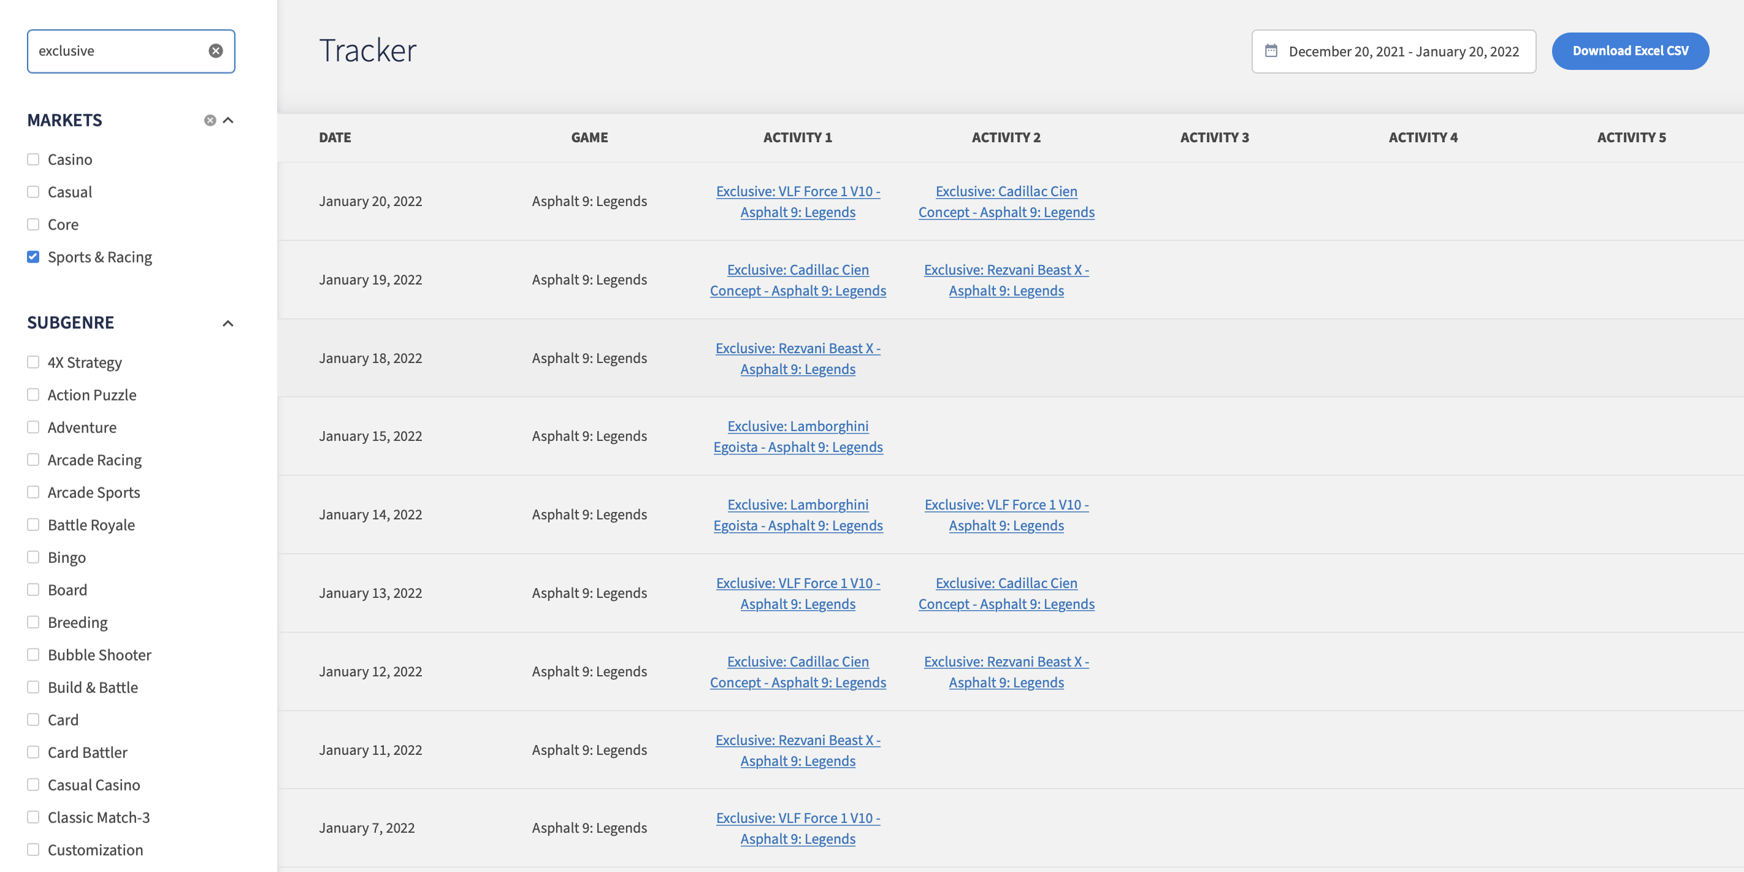This screenshot has width=1744, height=872.
Task: Open January 12 Cadillac Cien Concept link
Action: click(x=798, y=672)
